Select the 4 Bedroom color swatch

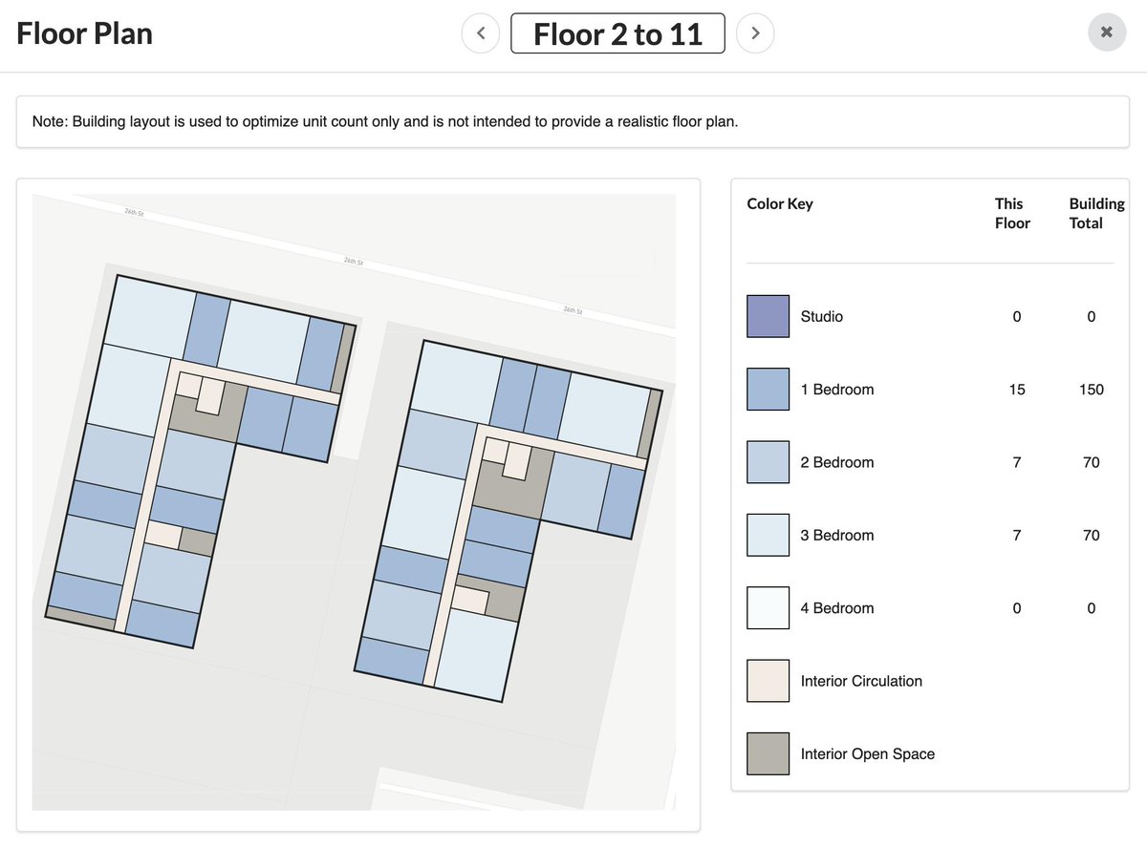click(768, 608)
